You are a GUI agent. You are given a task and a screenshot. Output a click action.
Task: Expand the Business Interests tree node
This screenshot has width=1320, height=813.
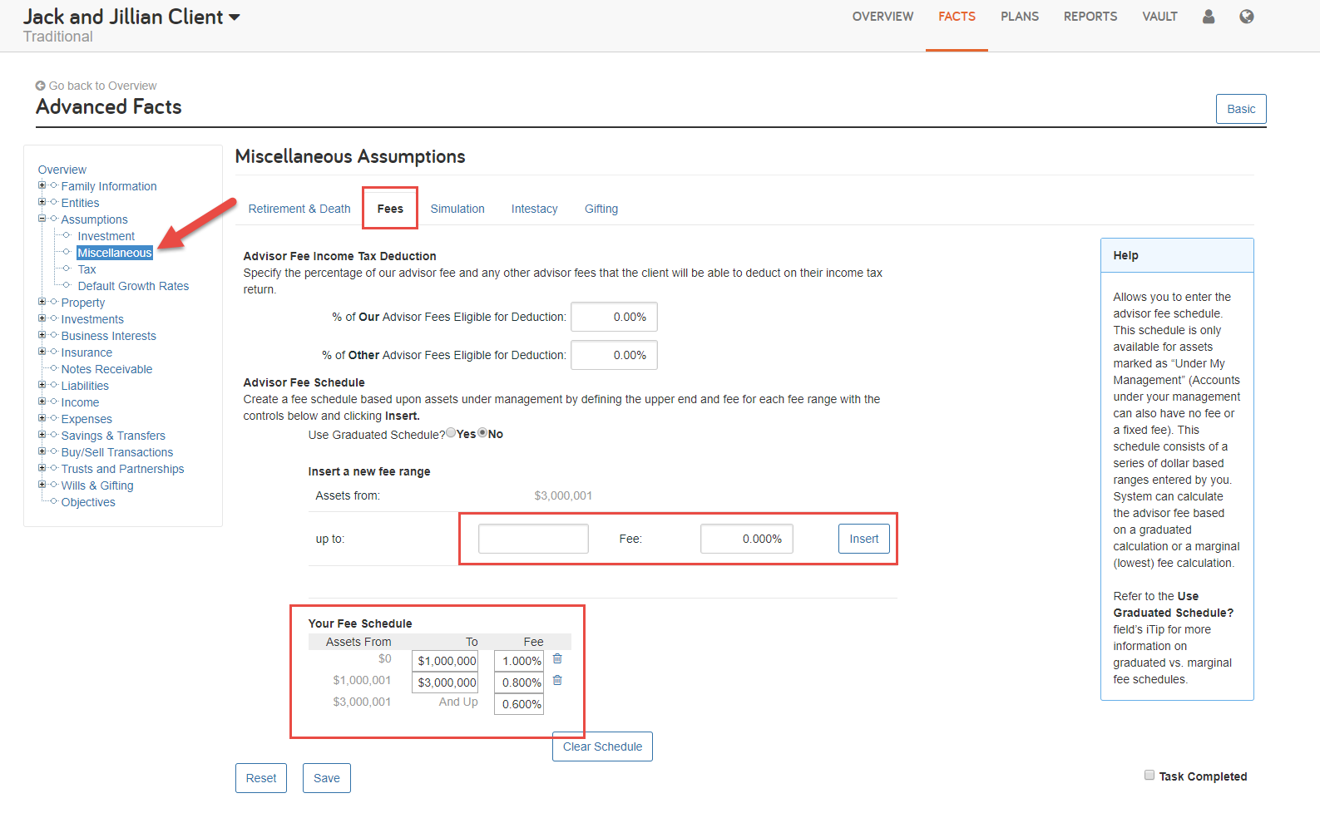(42, 335)
